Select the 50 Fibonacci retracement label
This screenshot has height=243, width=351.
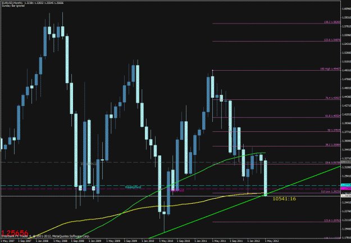334,130
